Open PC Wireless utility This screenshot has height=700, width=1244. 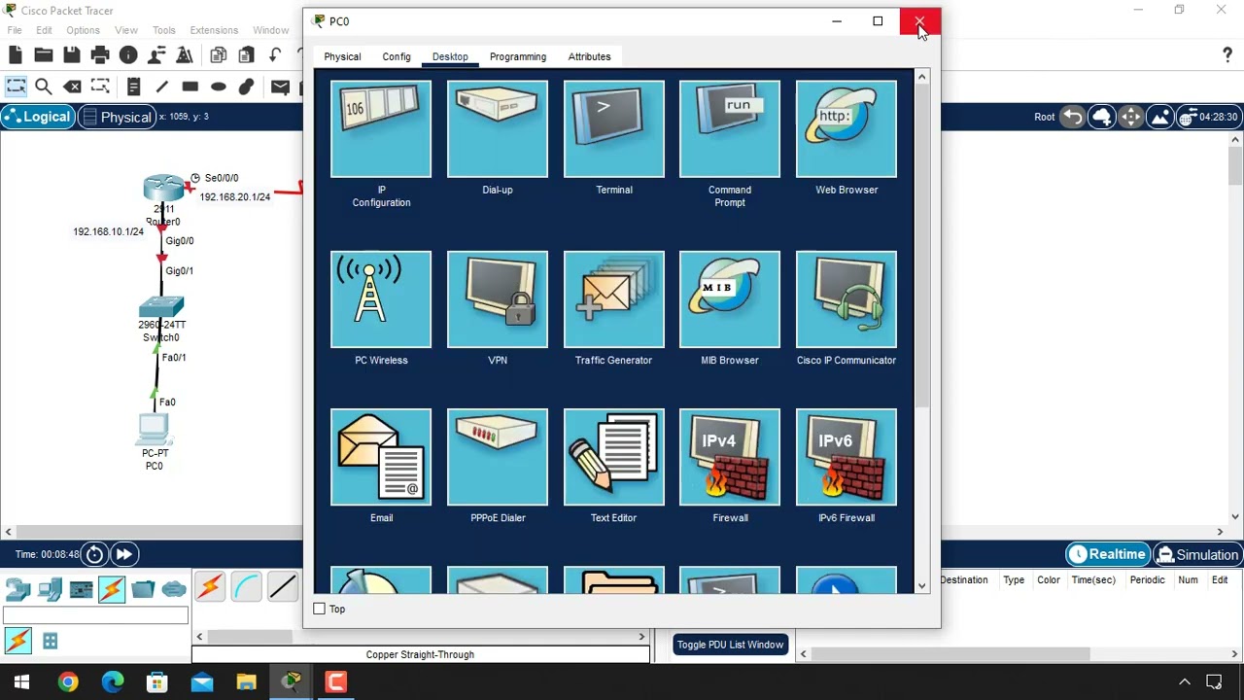[381, 299]
